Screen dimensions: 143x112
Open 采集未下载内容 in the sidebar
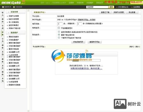15,28
